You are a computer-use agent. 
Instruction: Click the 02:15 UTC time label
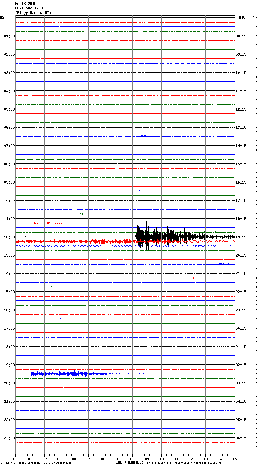pos(241,365)
